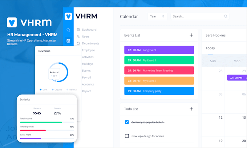Select calendar day 19
The height and width of the screenshot is (148, 247).
point(220,141)
